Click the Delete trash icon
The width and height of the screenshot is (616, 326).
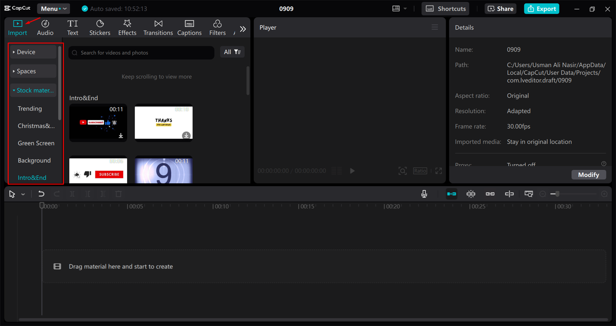click(x=118, y=194)
